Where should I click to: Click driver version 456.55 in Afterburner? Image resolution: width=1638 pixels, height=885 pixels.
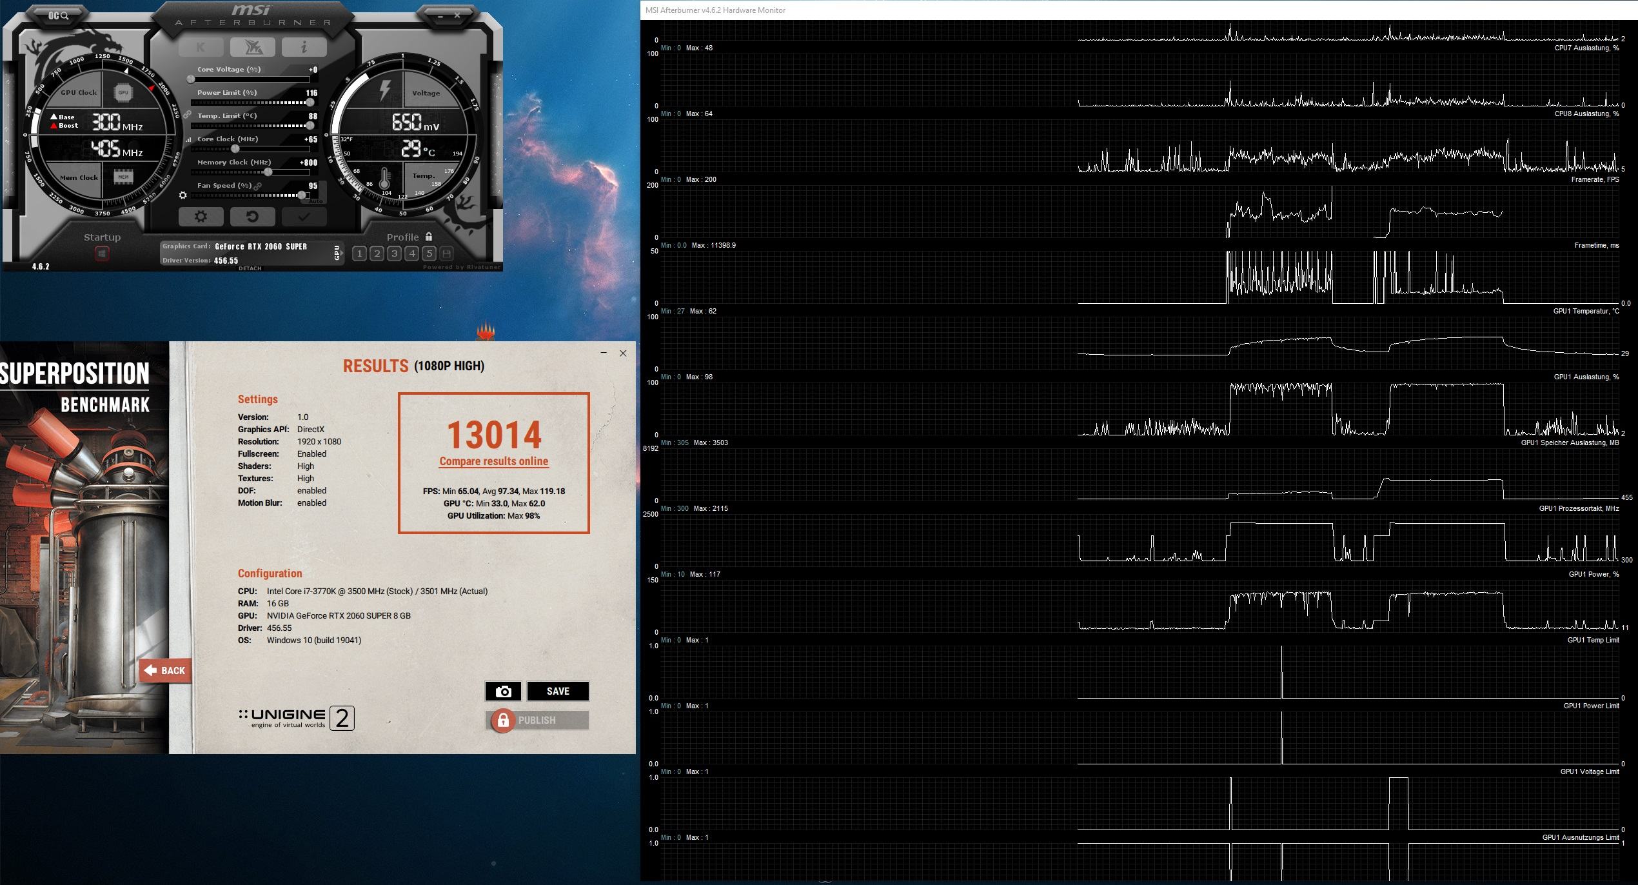[226, 261]
